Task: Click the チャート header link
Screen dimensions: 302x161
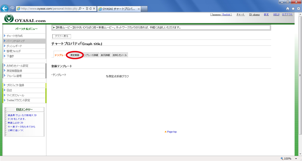Action: (x=240, y=15)
